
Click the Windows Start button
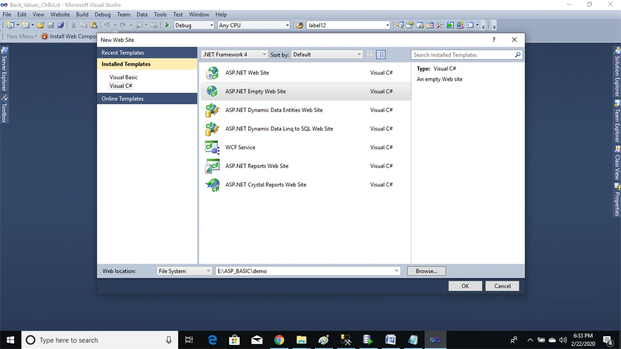[10, 340]
